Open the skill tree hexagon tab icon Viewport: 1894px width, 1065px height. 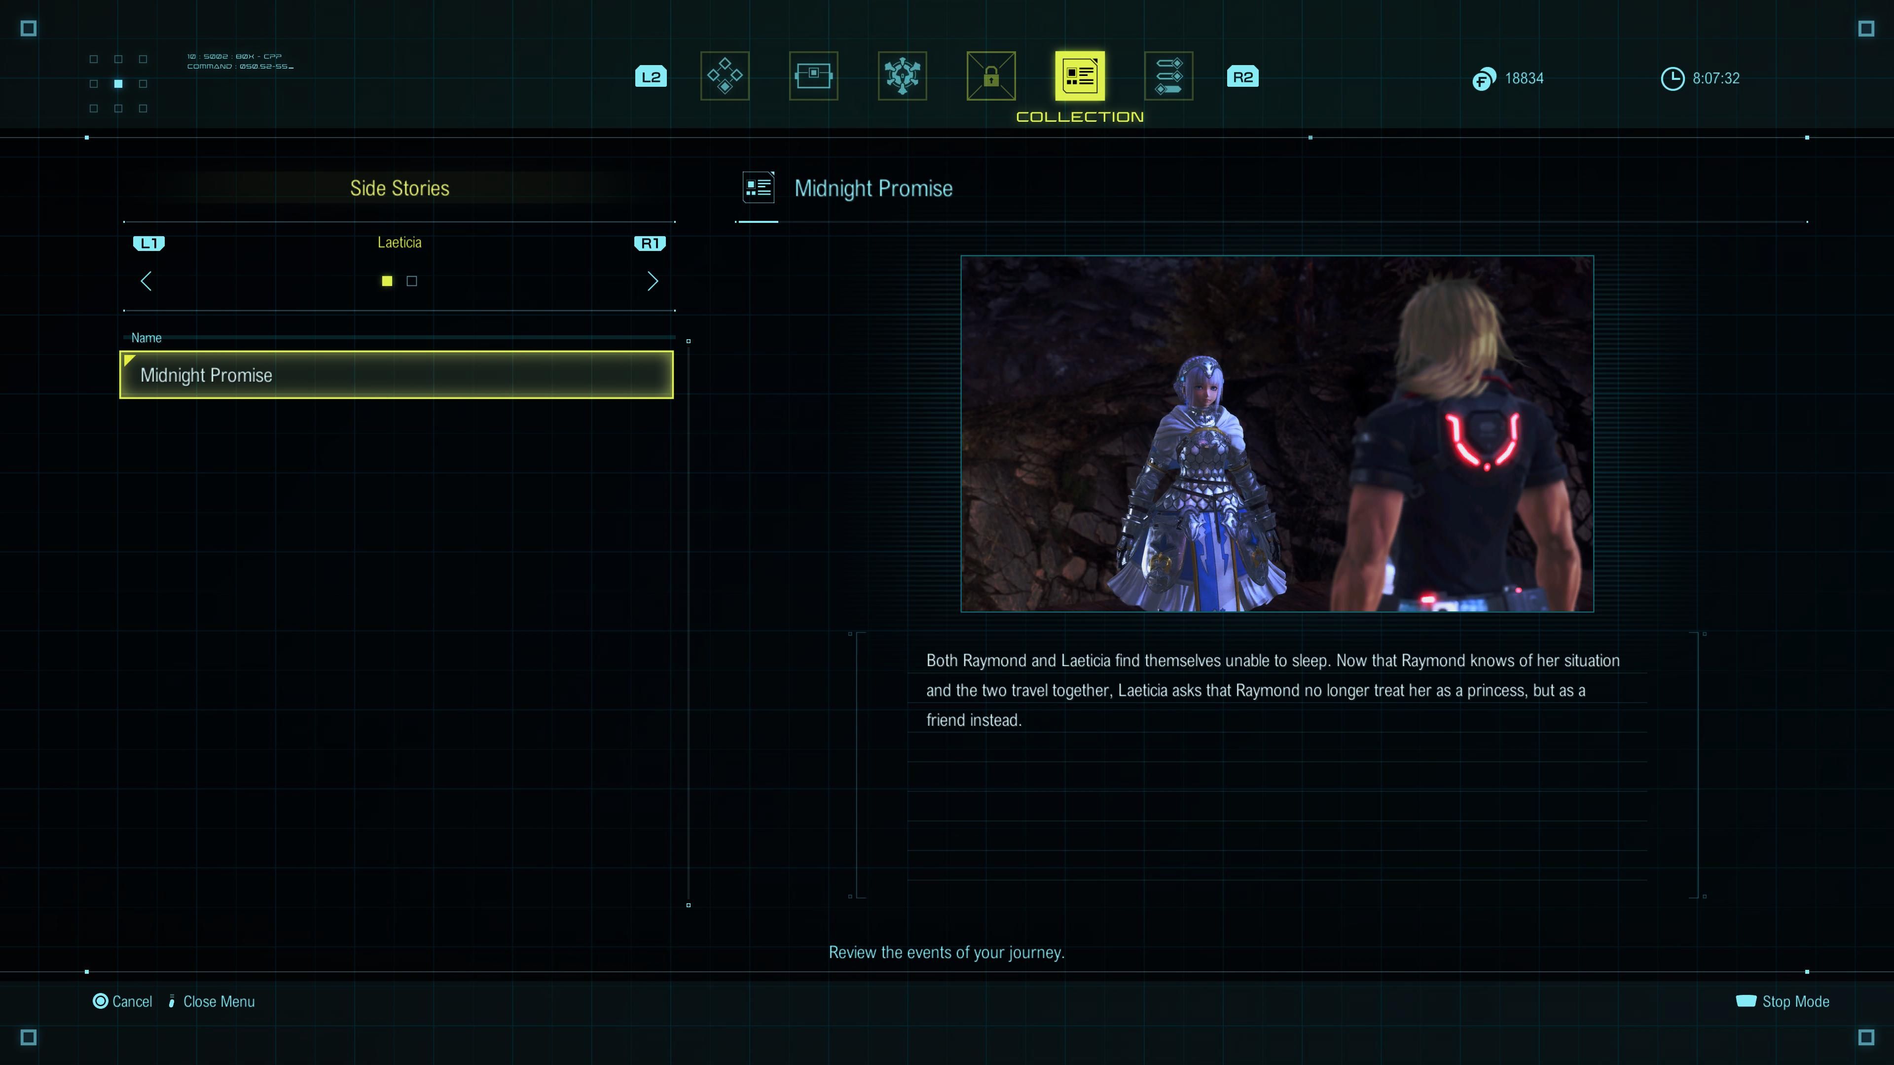902,76
